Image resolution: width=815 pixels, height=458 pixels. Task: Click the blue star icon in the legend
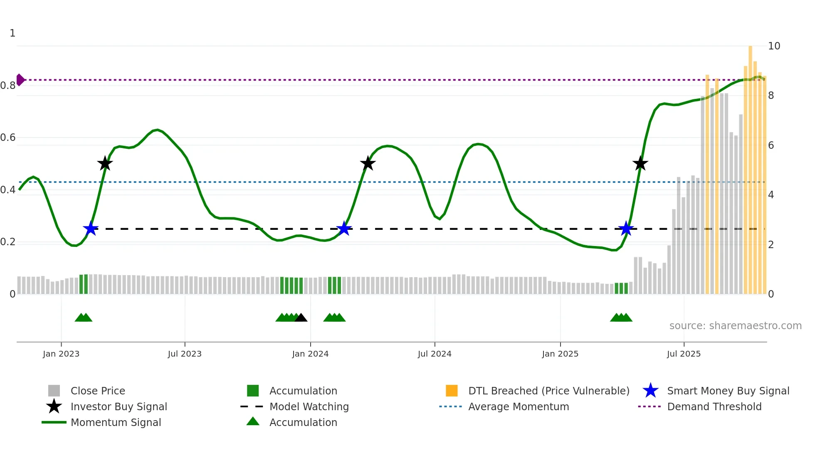[x=650, y=391]
